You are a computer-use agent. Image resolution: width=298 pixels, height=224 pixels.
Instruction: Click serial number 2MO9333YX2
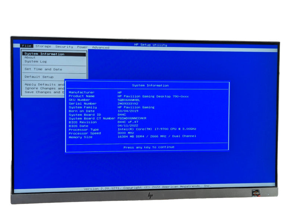tap(128, 104)
